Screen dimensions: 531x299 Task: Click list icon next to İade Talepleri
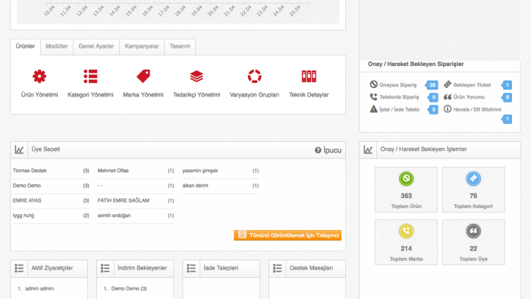[x=191, y=269]
